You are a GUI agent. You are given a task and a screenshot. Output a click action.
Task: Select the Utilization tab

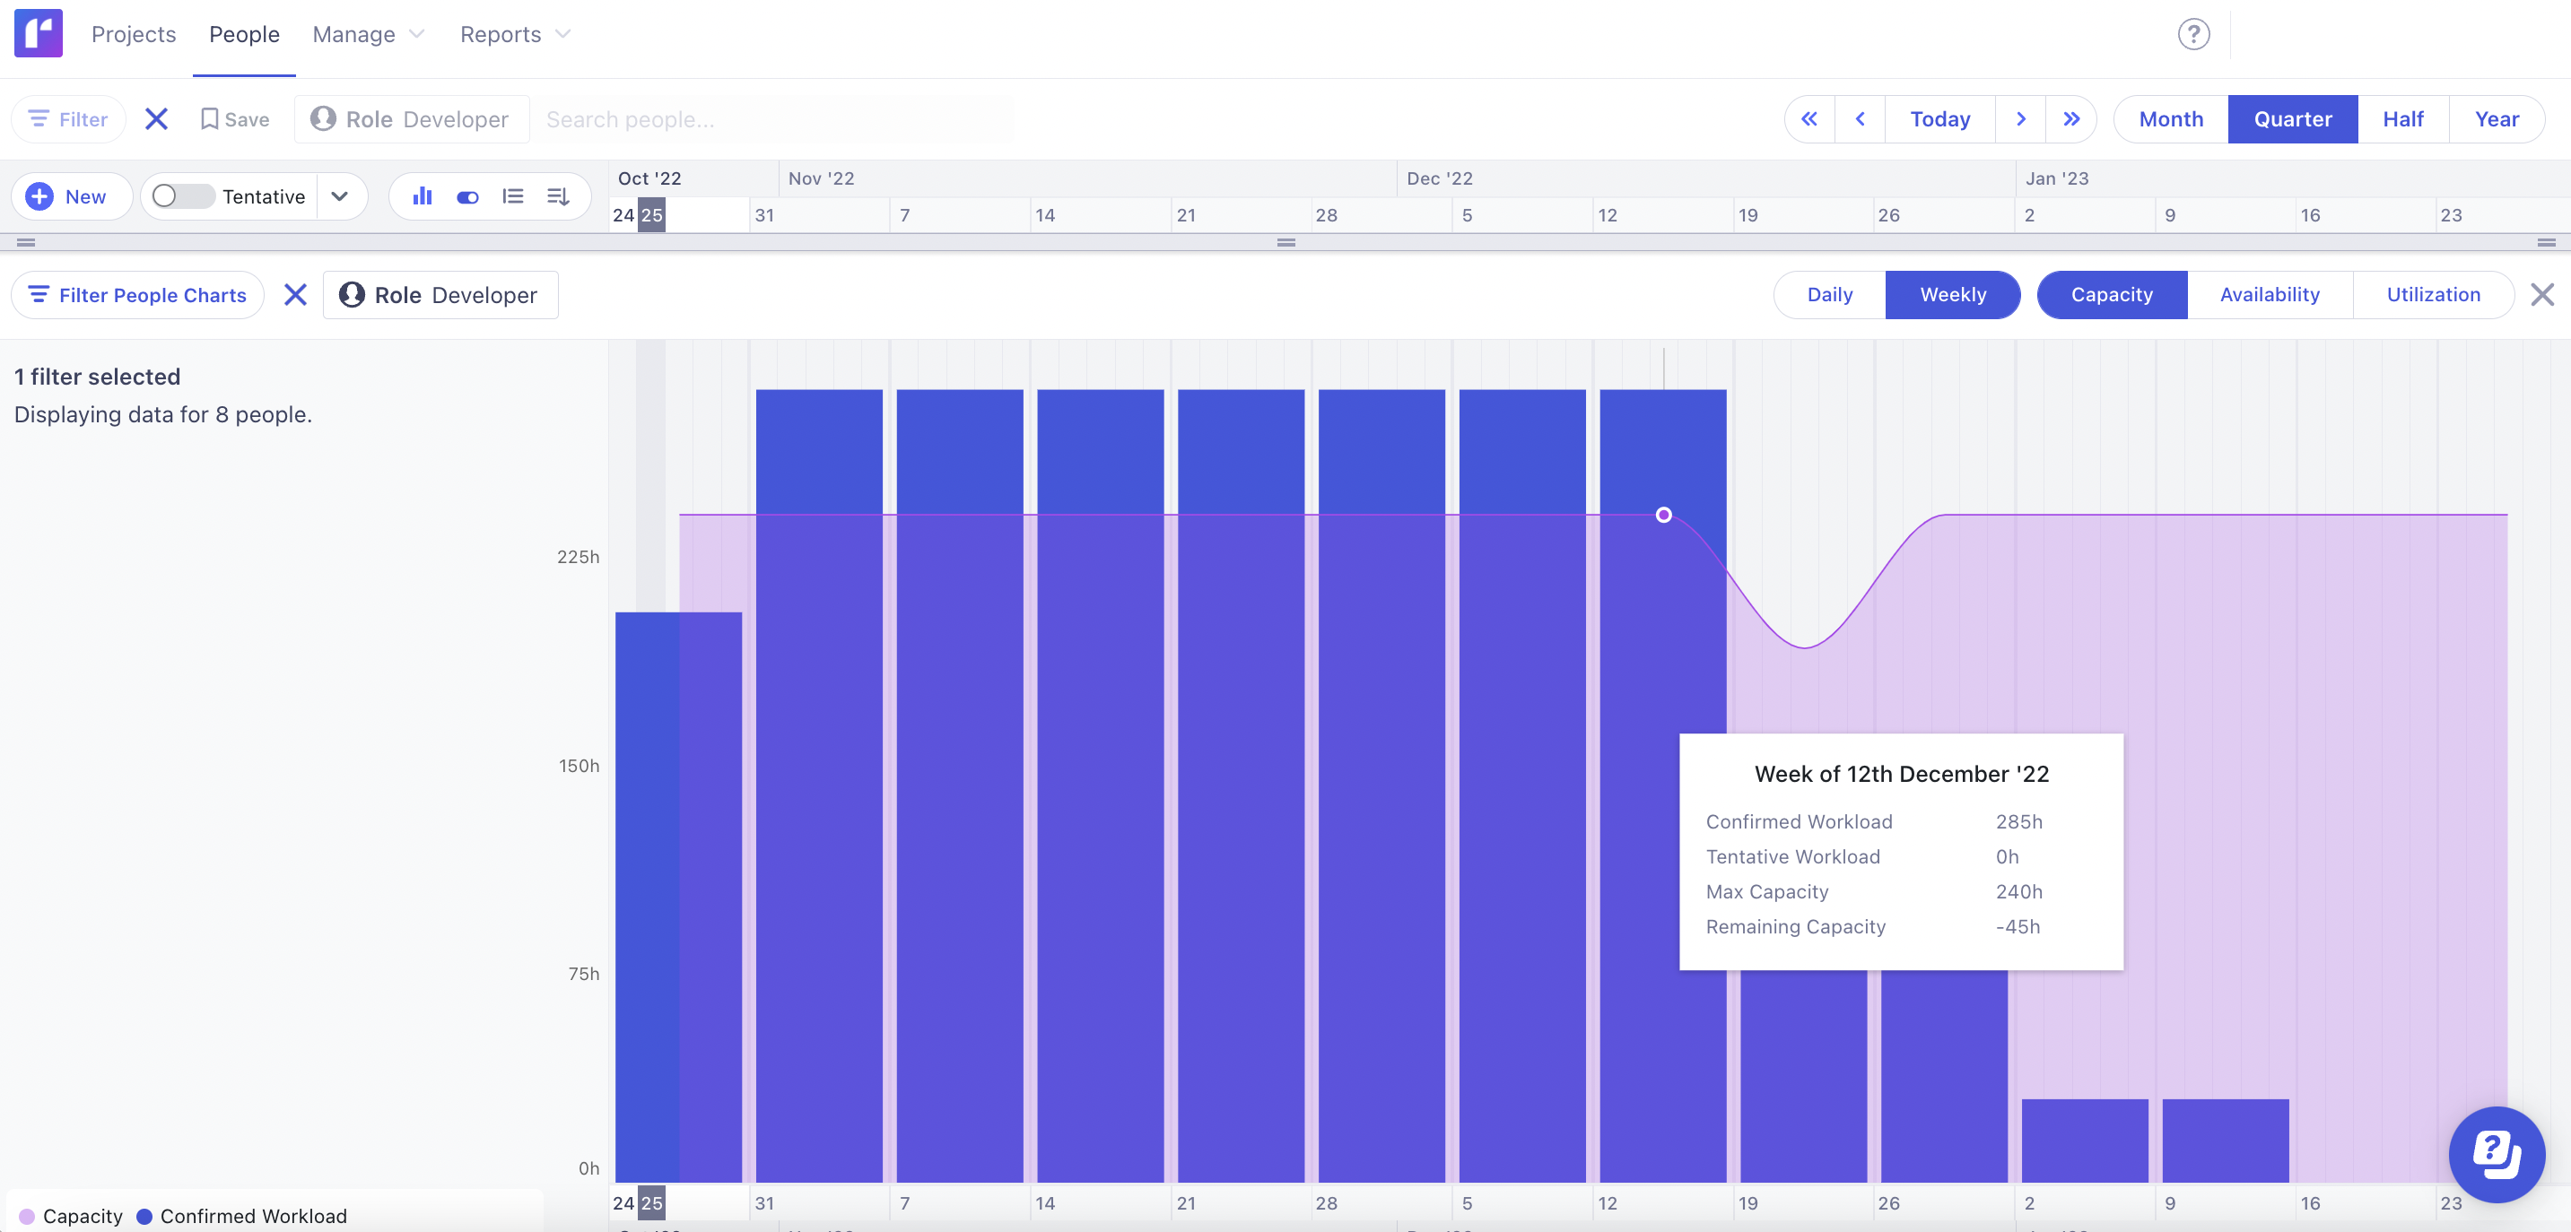[x=2433, y=294]
